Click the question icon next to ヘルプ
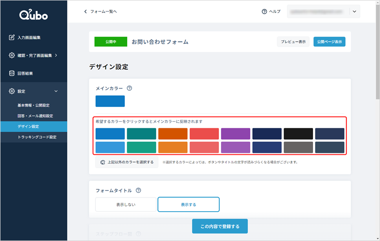This screenshot has width=380, height=241. pyautogui.click(x=264, y=11)
